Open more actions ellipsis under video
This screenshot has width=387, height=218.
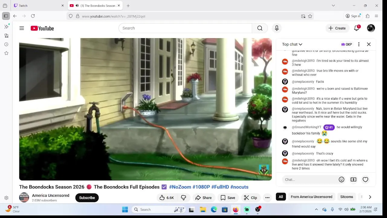pyautogui.click(x=267, y=198)
